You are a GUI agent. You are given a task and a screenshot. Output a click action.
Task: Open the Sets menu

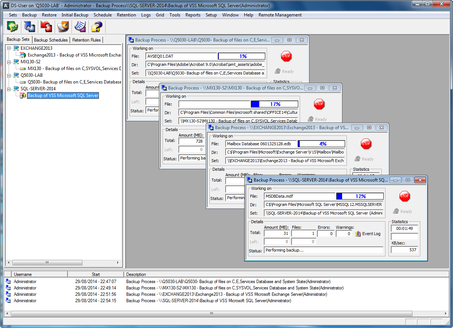point(13,15)
